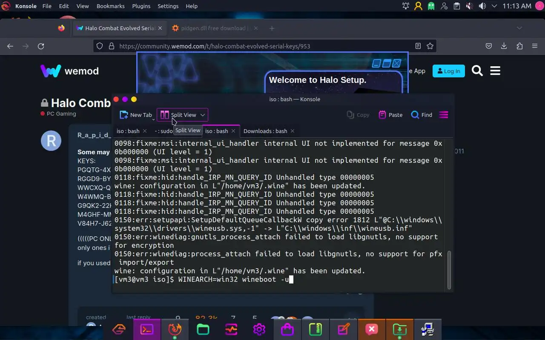Open the Plugins menu
The height and width of the screenshot is (340, 545).
141,6
